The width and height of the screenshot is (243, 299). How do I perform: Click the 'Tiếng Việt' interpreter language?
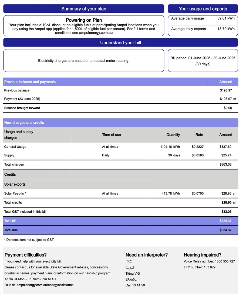(x=133, y=274)
